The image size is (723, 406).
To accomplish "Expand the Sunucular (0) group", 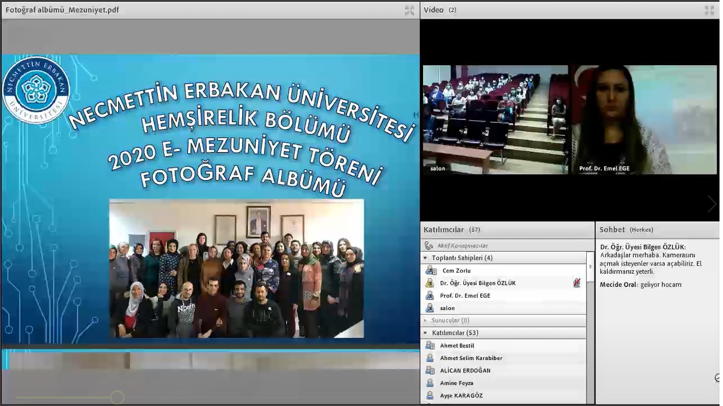I will click(x=426, y=320).
